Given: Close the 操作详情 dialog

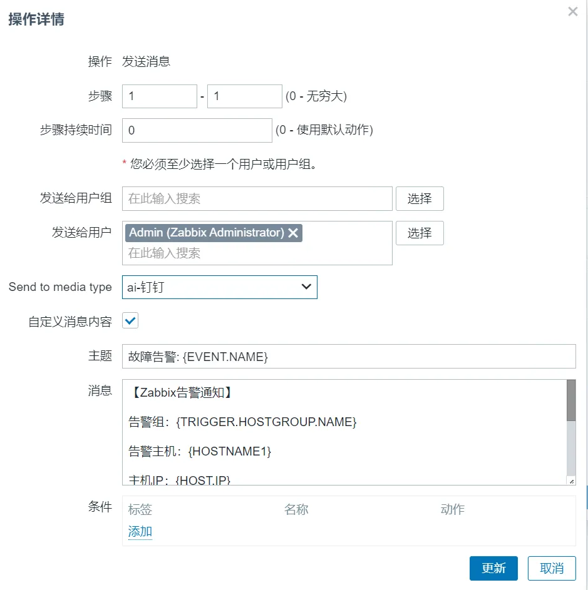Looking at the screenshot, I should coord(572,12).
